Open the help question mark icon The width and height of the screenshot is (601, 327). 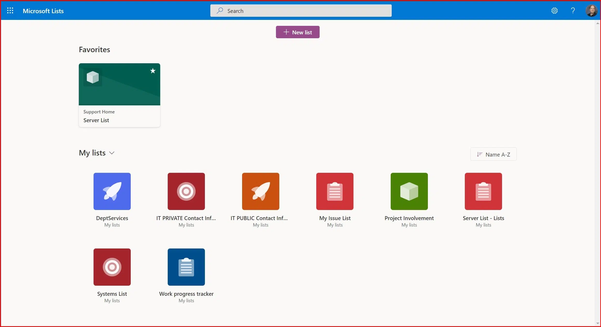(x=573, y=11)
